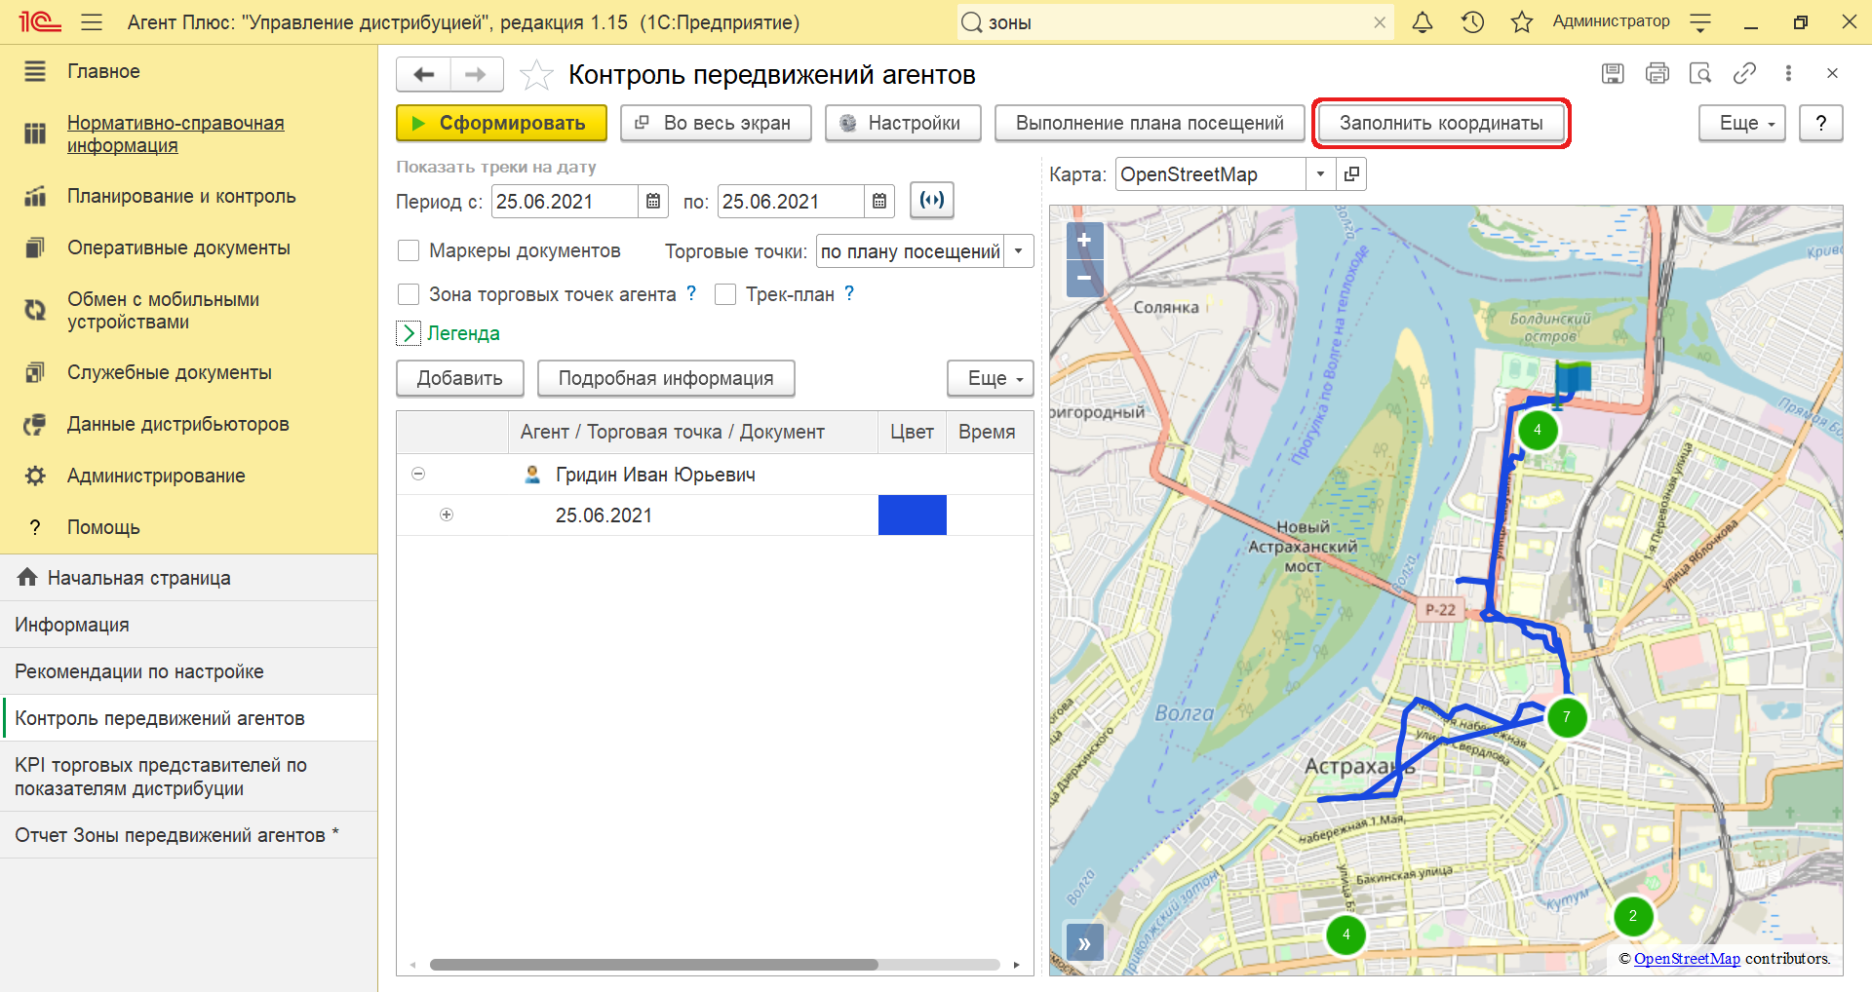The height and width of the screenshot is (992, 1872).
Task: Open the Еще menu above the table
Action: tap(990, 378)
